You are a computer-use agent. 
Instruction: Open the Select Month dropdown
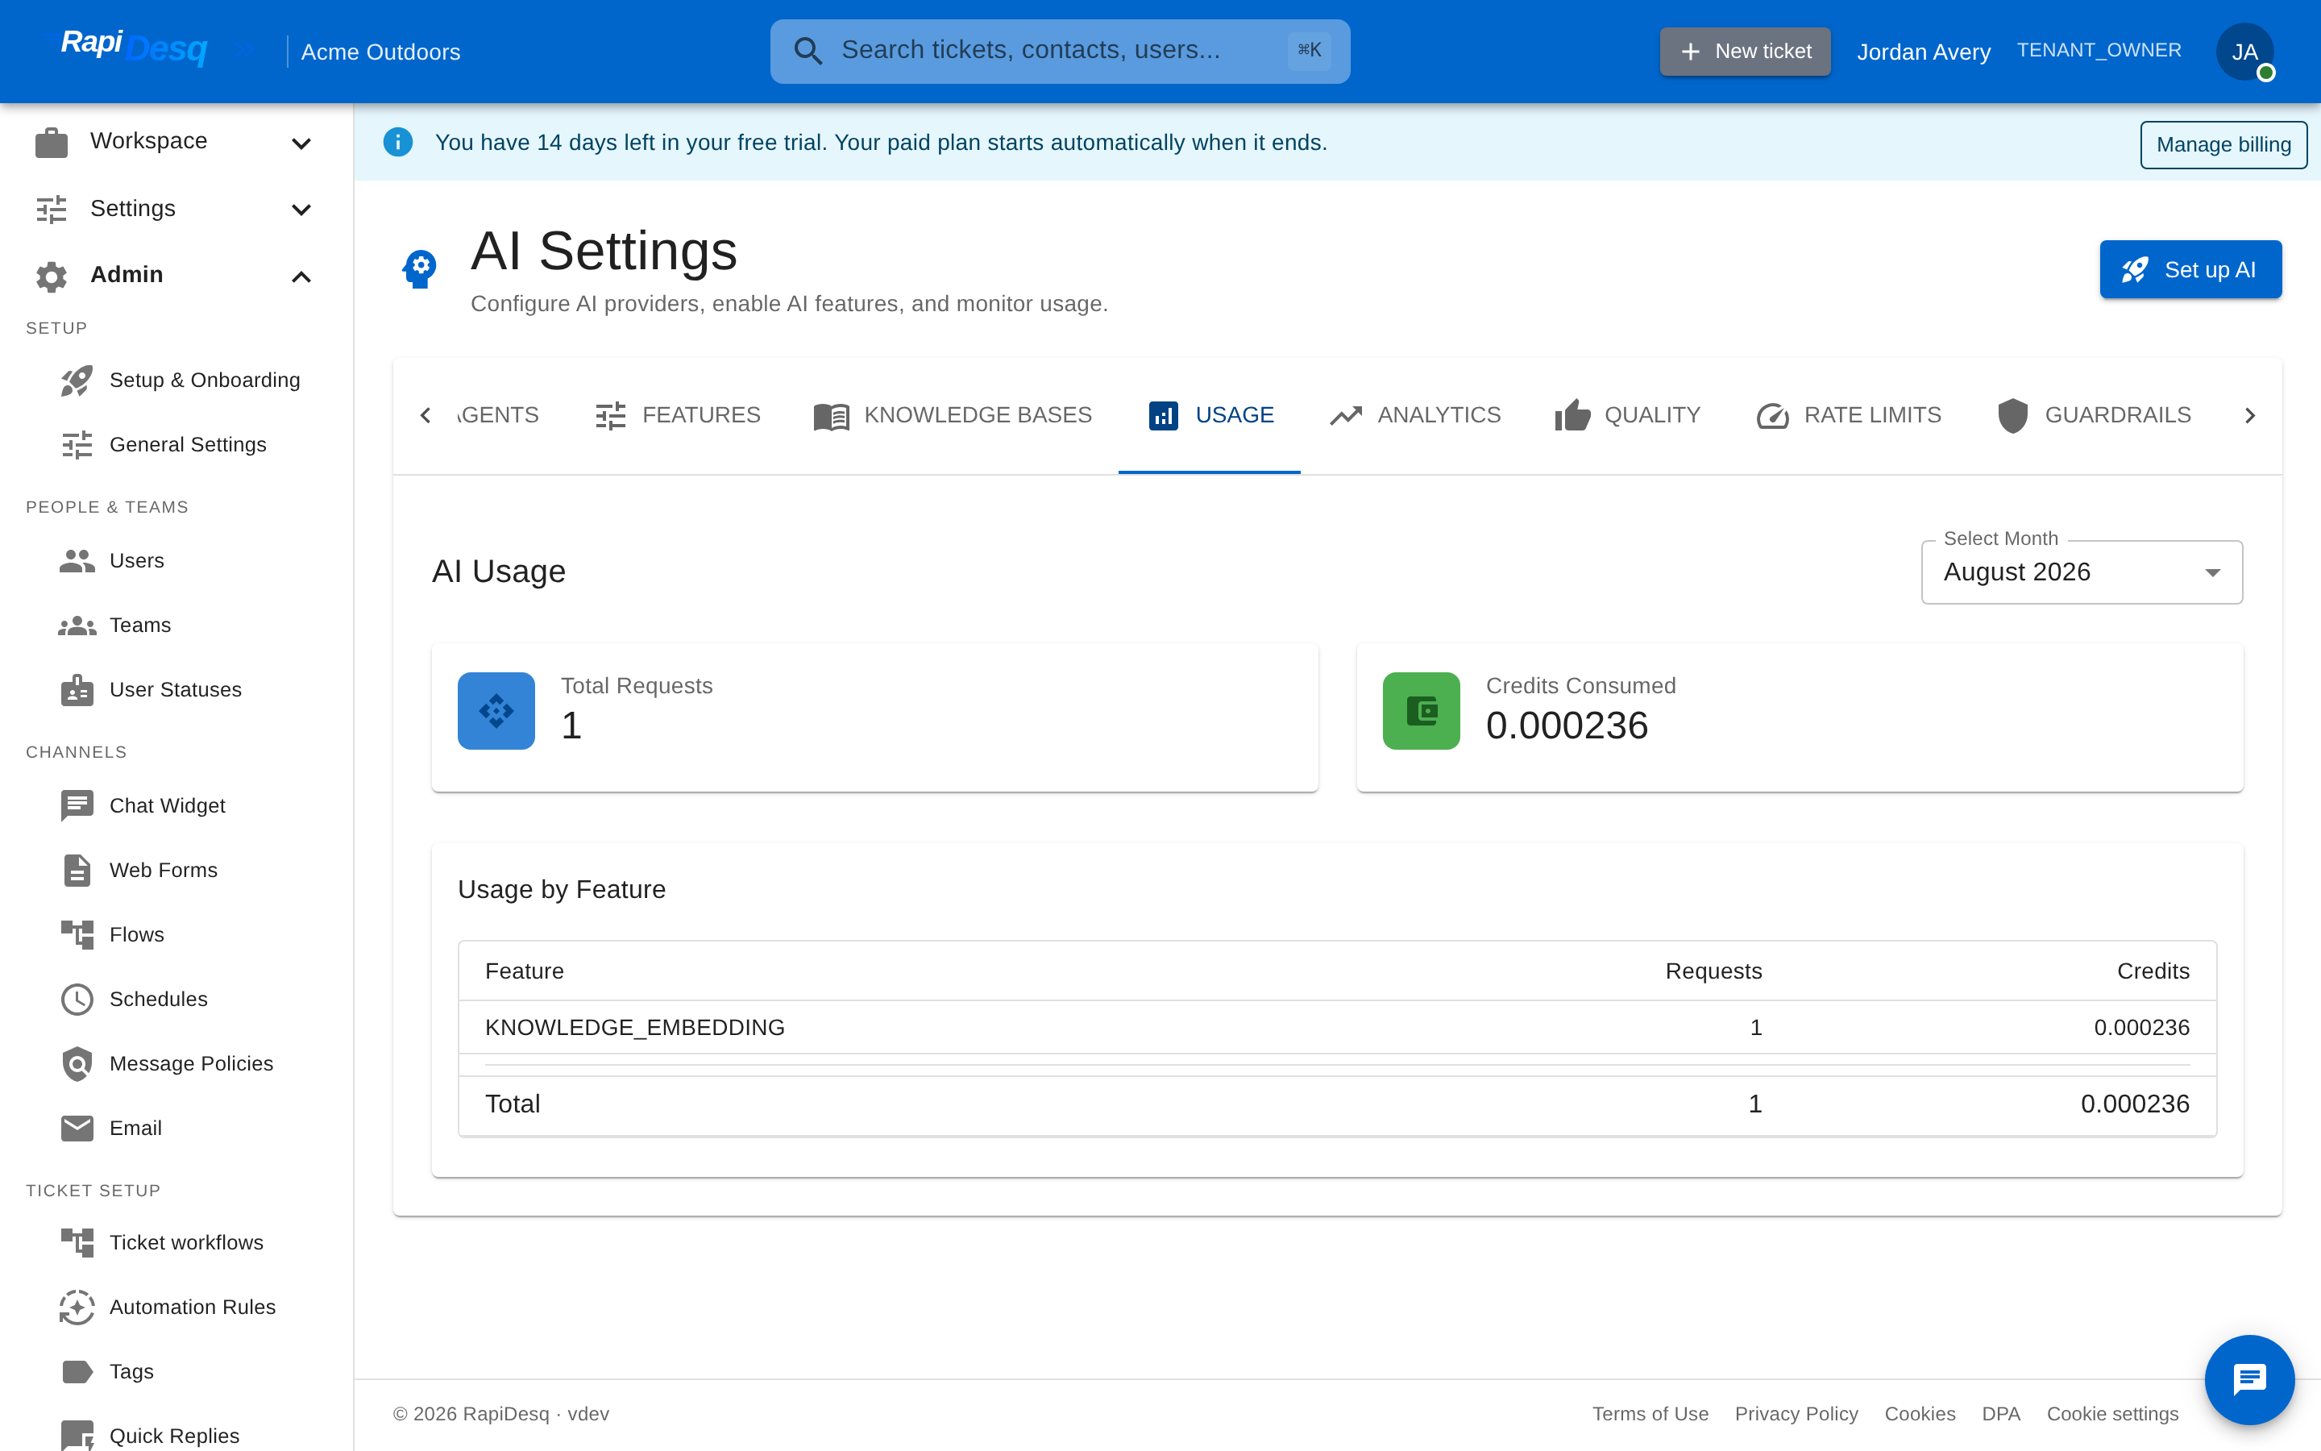tap(2081, 572)
